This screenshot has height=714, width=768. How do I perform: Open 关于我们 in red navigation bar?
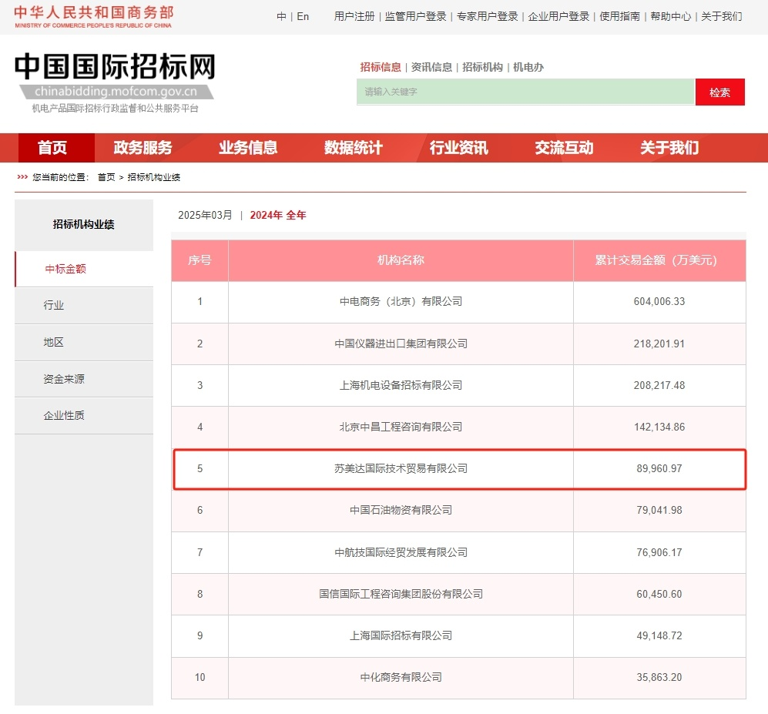pos(669,147)
